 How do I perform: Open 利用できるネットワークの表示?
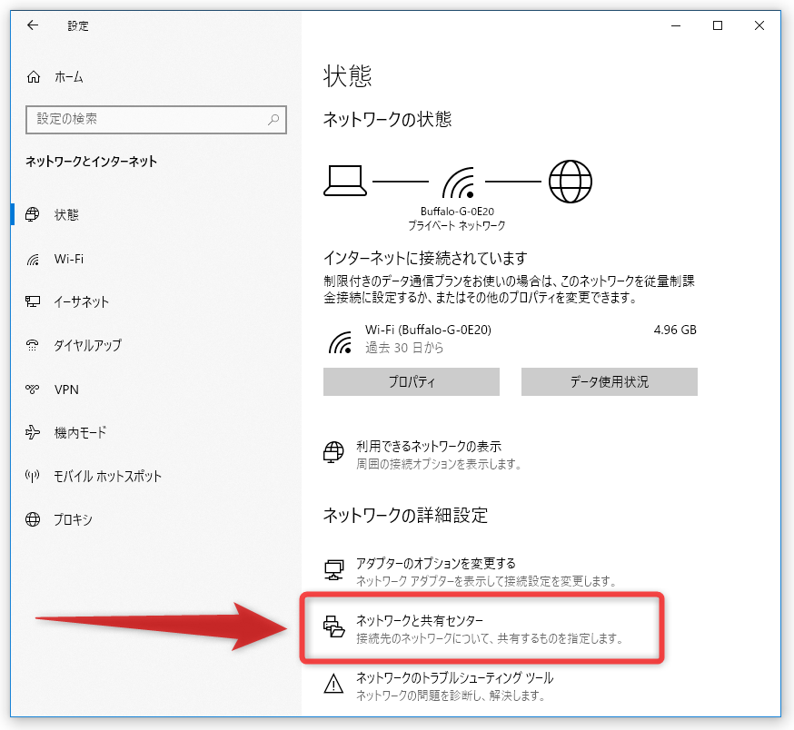tap(429, 447)
